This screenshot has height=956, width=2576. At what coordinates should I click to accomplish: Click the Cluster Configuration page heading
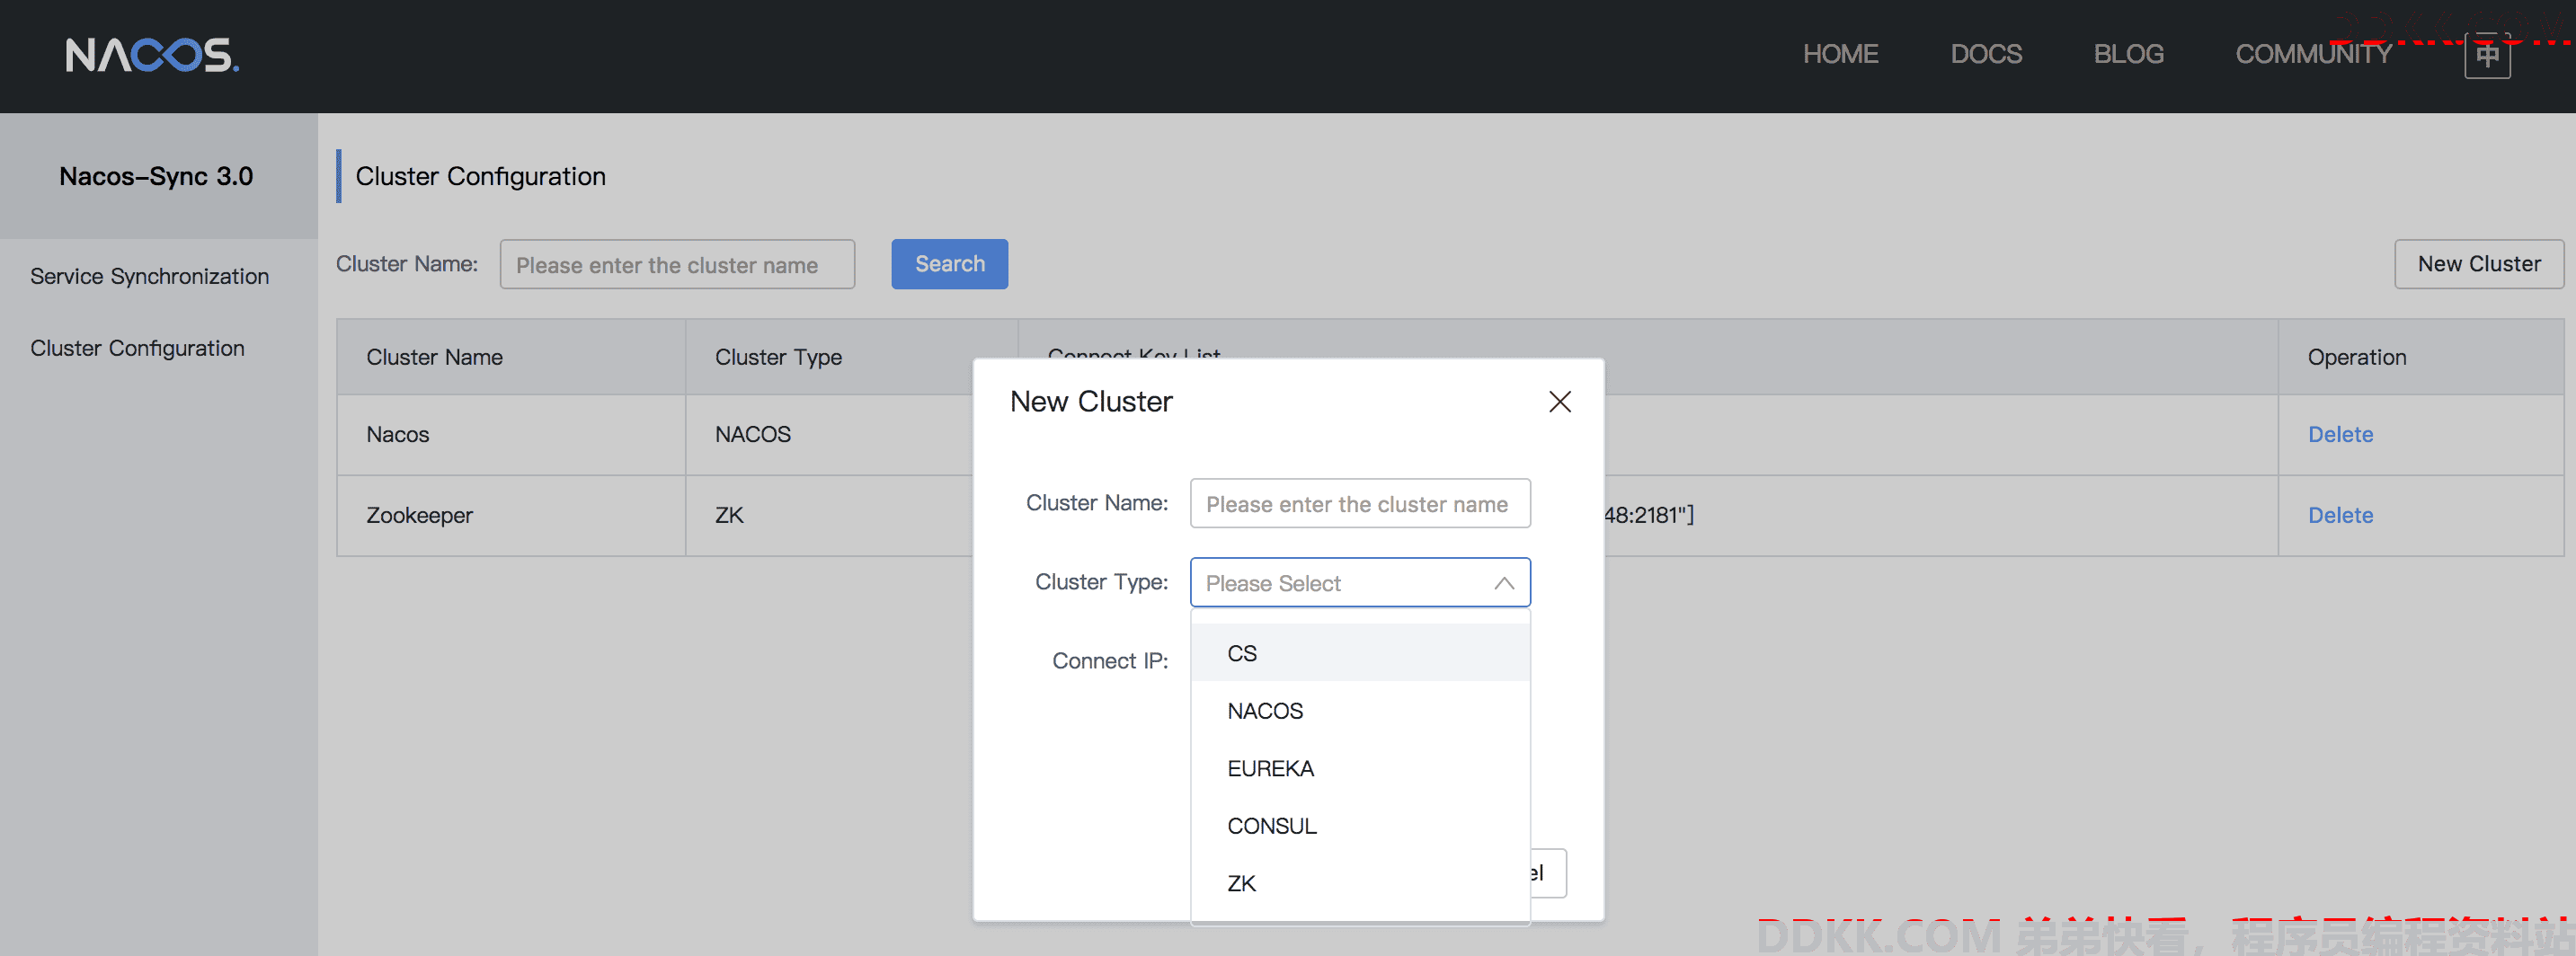tap(480, 176)
